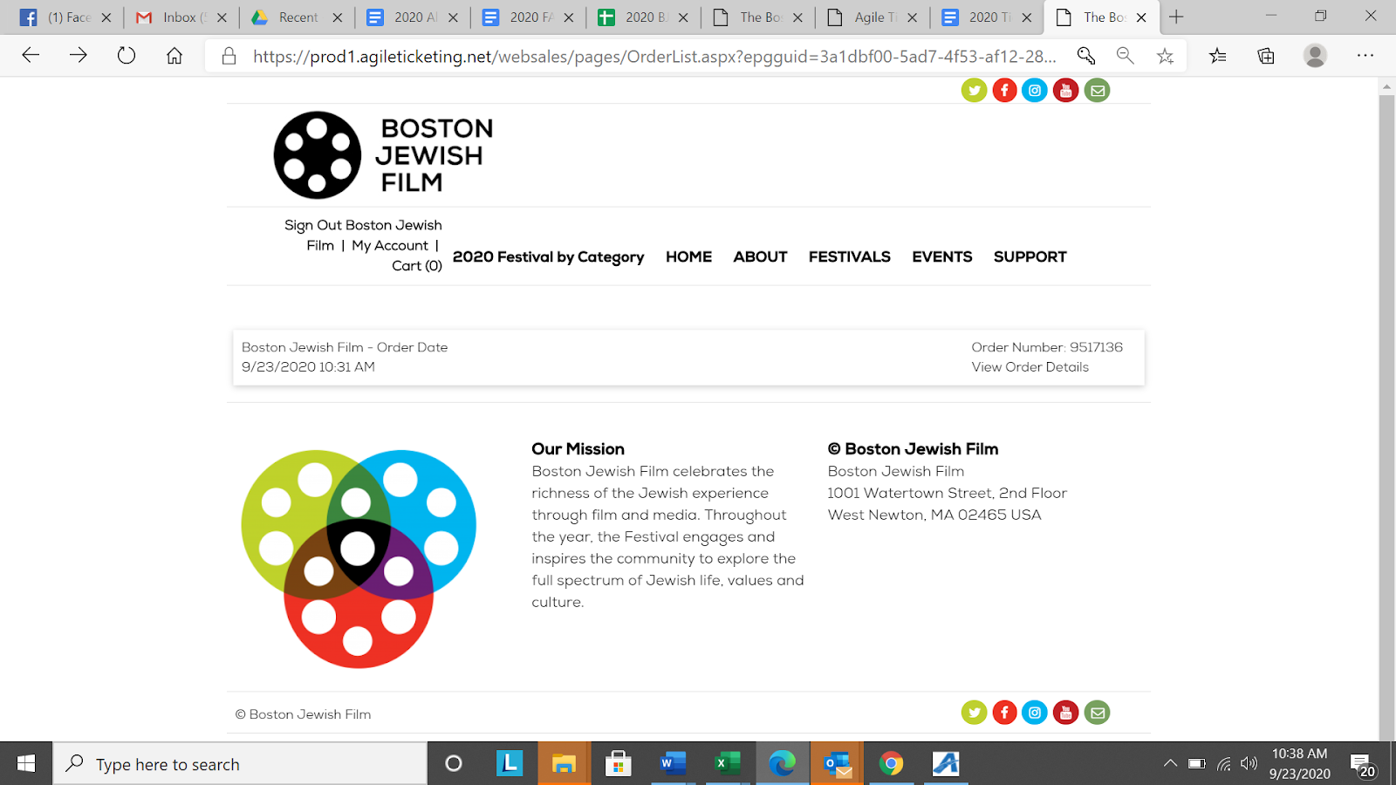The height and width of the screenshot is (785, 1396).
Task: Open the Instagram icon in the page footer
Action: click(x=1035, y=713)
